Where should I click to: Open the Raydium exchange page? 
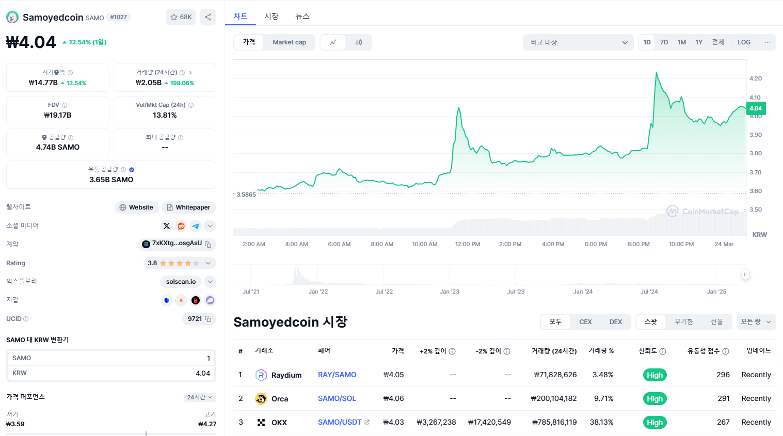pyautogui.click(x=279, y=375)
